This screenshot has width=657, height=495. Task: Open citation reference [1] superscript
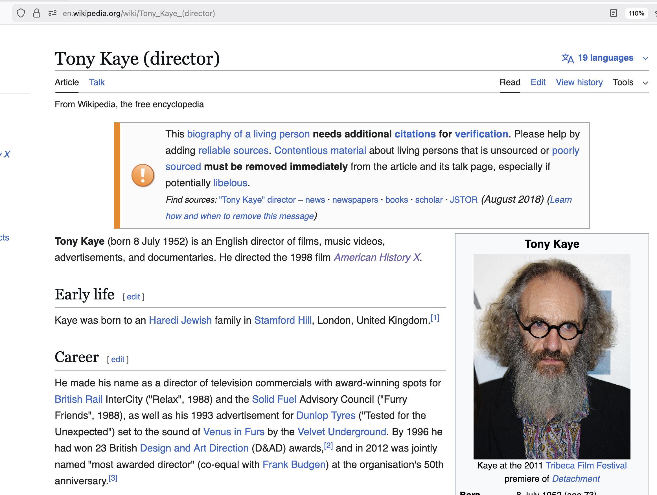[x=435, y=318]
